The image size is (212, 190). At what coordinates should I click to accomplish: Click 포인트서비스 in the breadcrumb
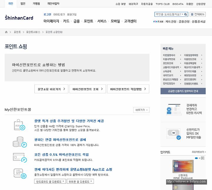(33, 32)
